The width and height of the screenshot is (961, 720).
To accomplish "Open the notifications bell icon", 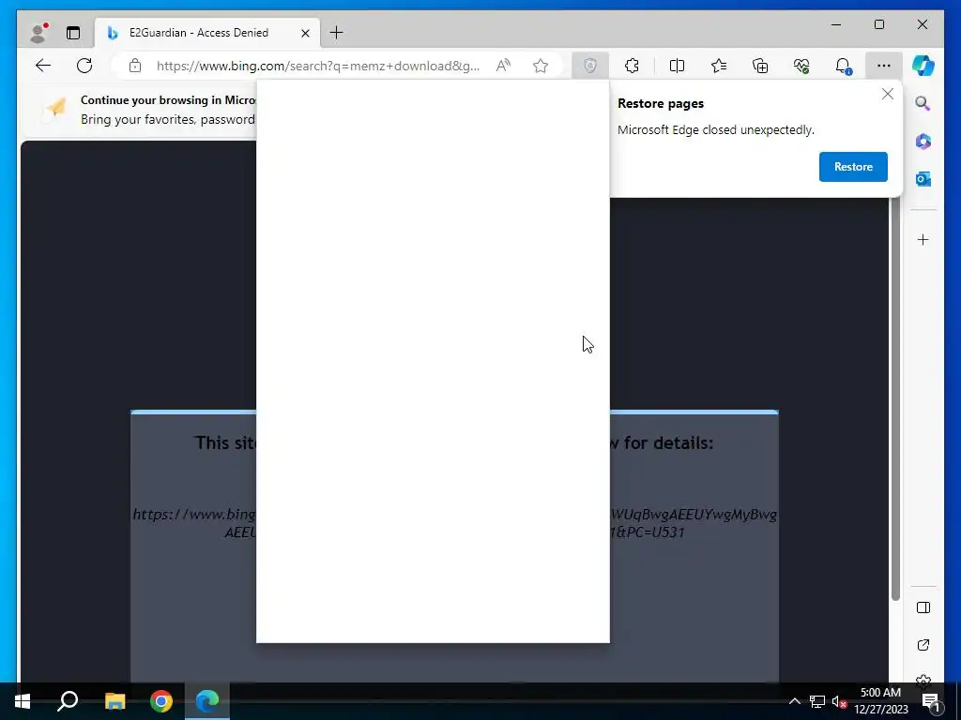I will point(844,66).
